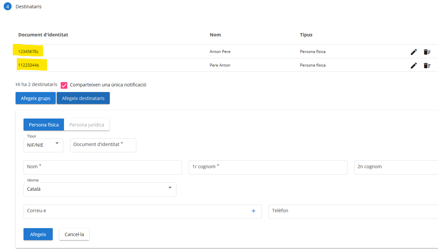Focus the Telèfon input field
Screen dimensions: 438x249
[353, 212]
